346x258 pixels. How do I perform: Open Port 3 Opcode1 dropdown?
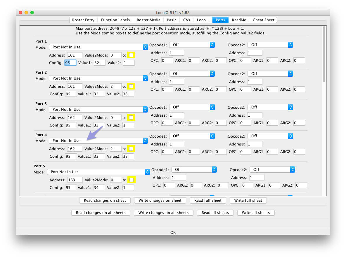(x=192, y=107)
